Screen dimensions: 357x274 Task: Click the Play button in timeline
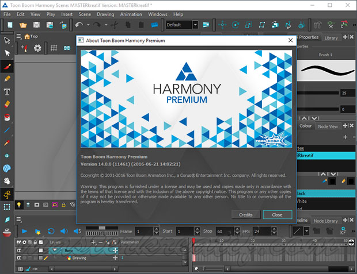coord(24,231)
